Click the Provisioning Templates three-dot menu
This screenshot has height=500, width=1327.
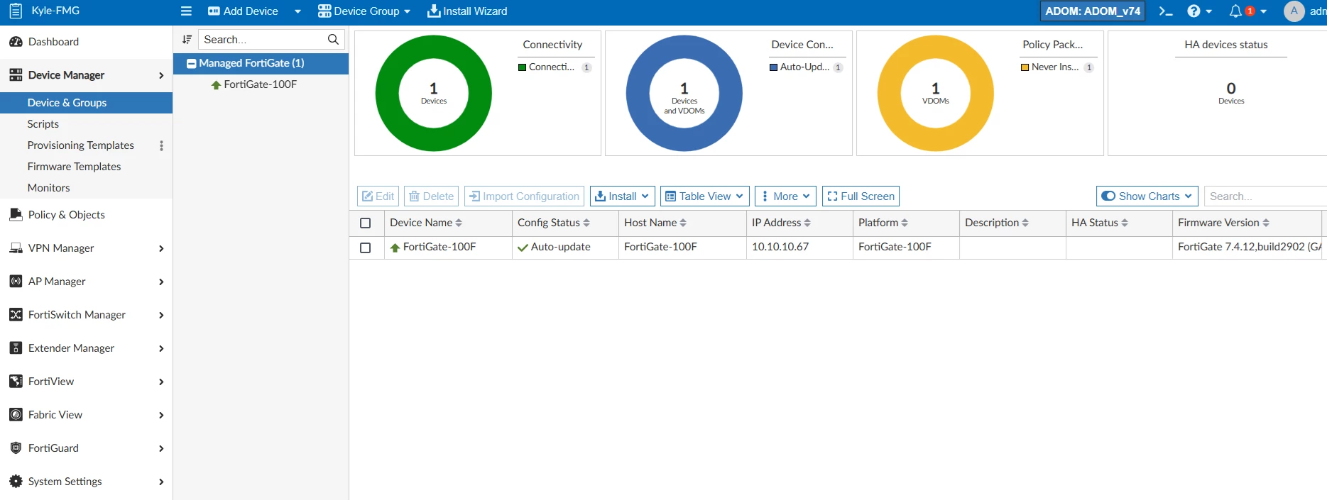tap(161, 145)
